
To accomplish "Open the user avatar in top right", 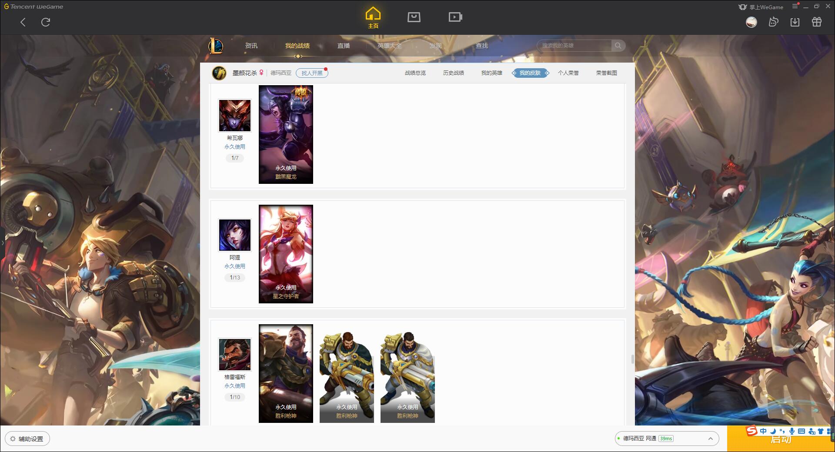I will [x=751, y=22].
